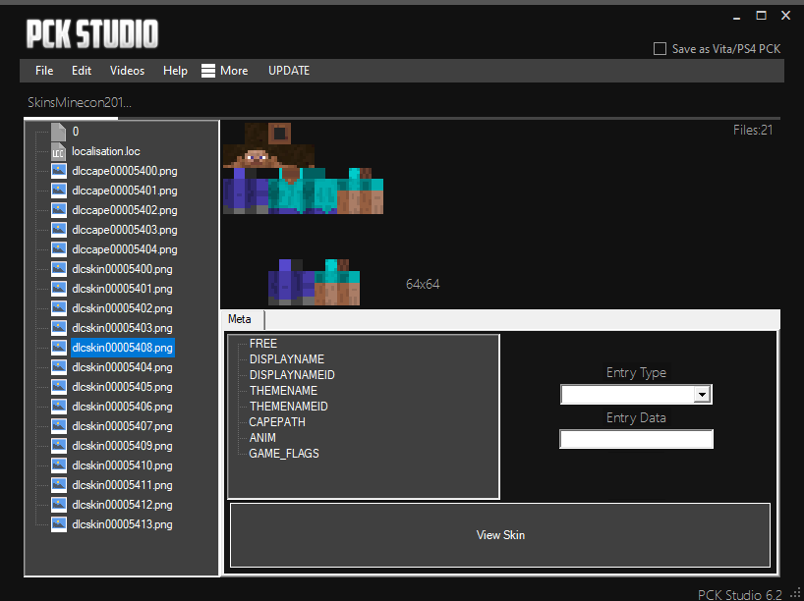This screenshot has width=804, height=601.
Task: Click image icon beside dlcskin00005410.png
Action: [x=59, y=465]
